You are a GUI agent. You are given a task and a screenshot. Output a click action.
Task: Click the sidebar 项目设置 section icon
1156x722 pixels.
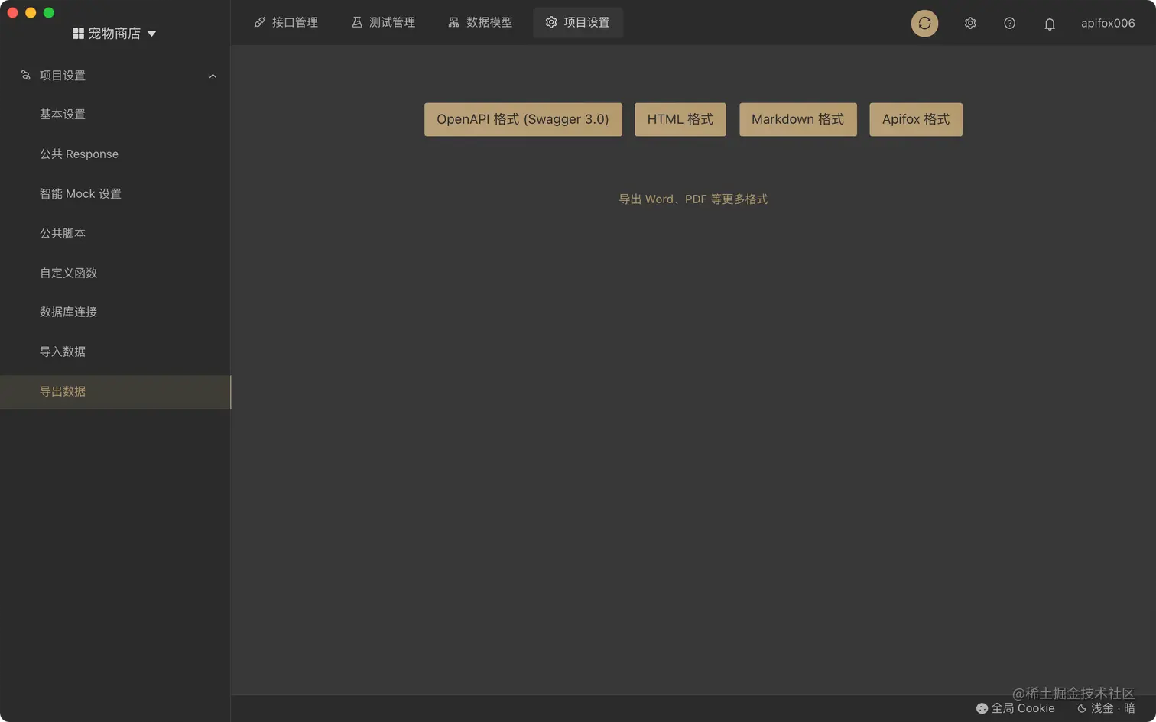[26, 75]
